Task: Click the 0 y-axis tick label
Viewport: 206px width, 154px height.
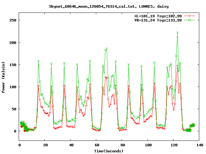Action: coord(15,131)
